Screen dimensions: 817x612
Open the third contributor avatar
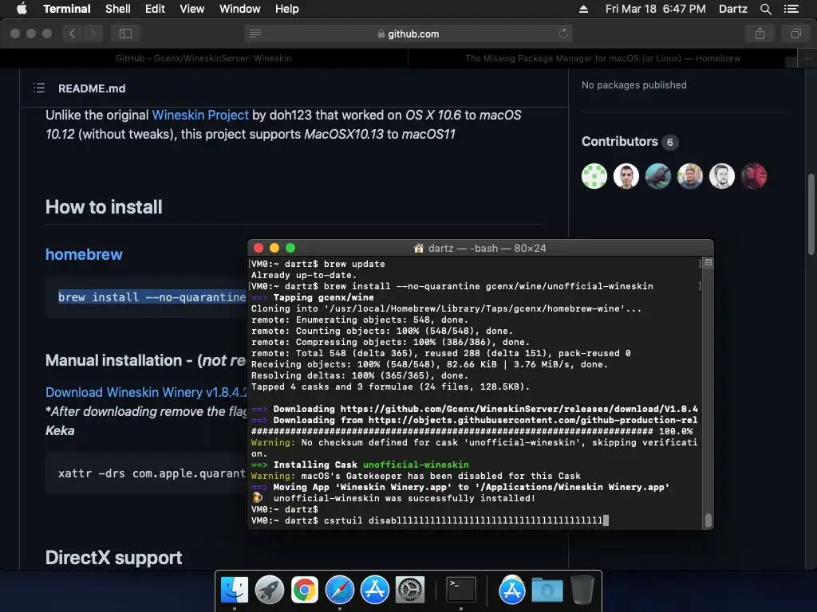[658, 176]
